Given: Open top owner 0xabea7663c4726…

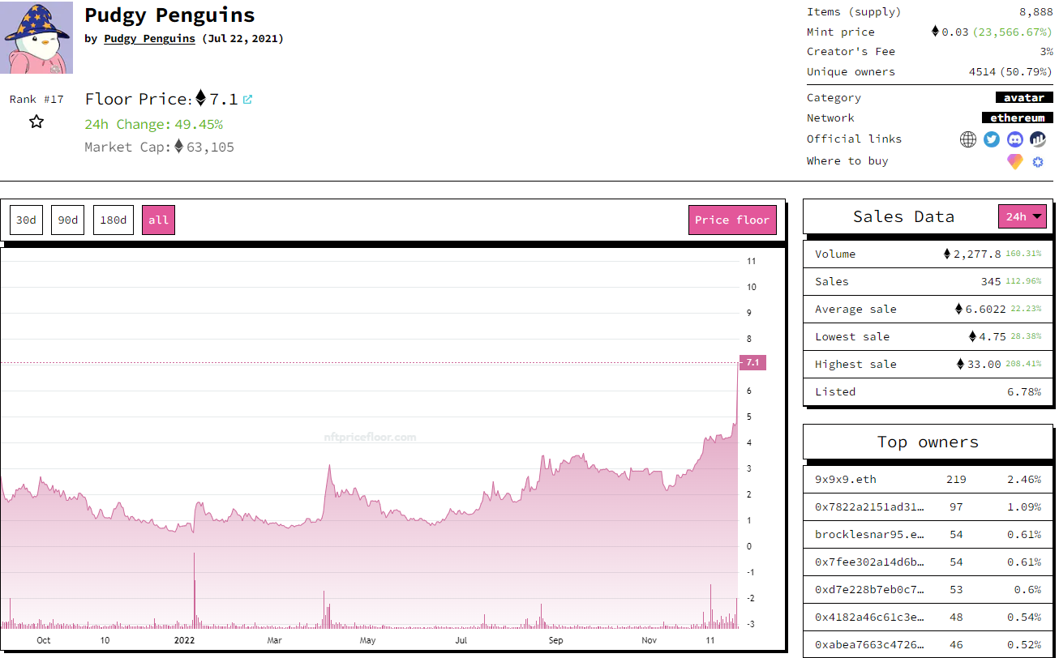Looking at the screenshot, I should (869, 644).
